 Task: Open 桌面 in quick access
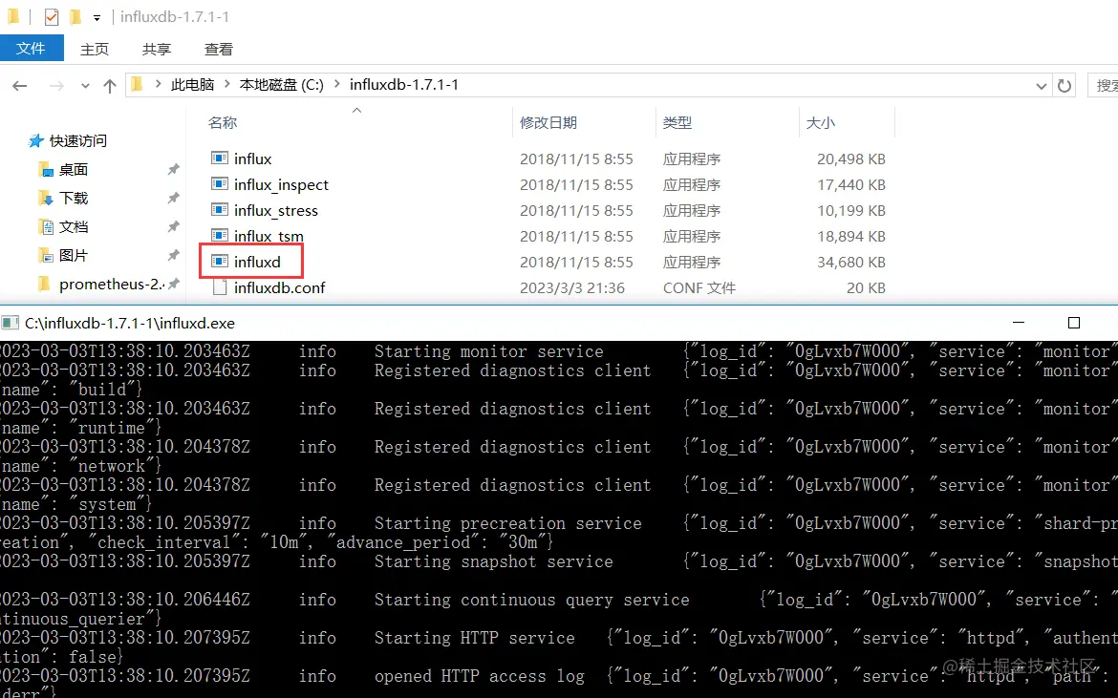(74, 170)
